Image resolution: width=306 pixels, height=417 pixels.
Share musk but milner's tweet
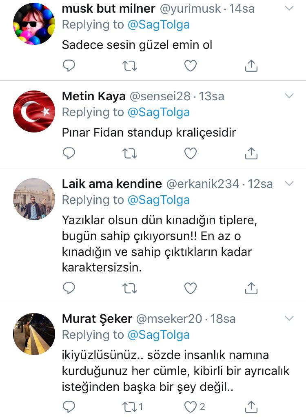point(251,65)
